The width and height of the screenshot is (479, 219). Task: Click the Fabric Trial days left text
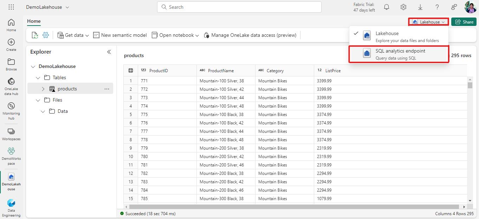[364, 7]
